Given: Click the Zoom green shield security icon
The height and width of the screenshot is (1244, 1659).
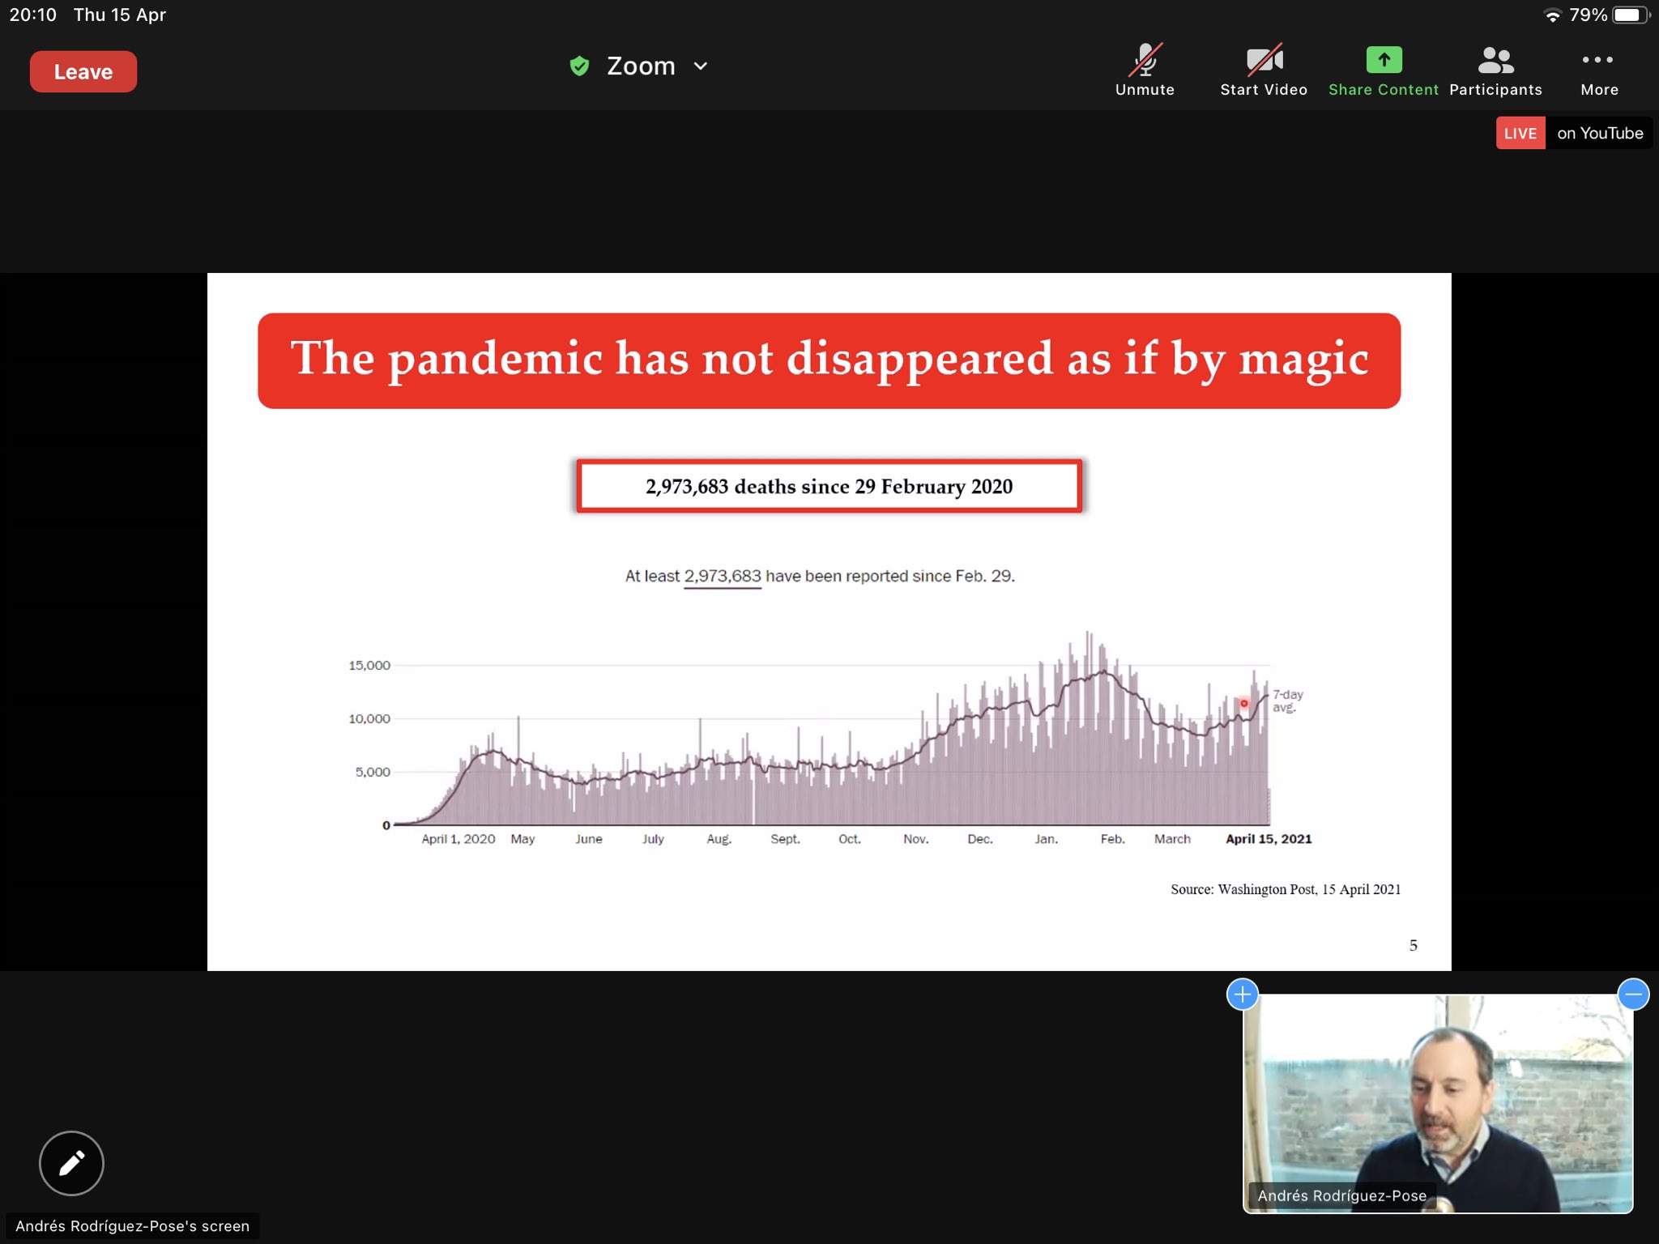Looking at the screenshot, I should (x=580, y=66).
